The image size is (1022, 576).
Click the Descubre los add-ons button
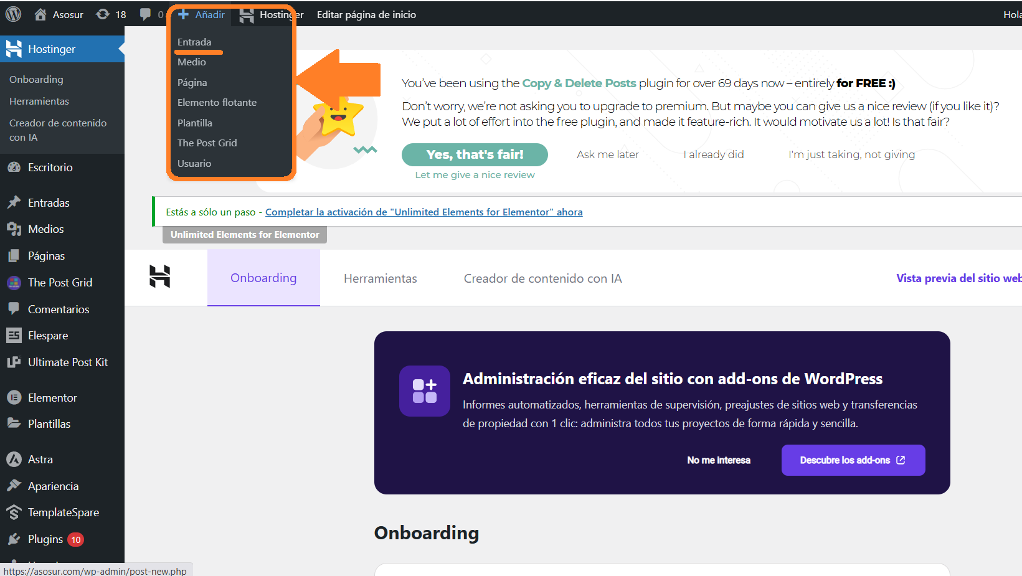[853, 460]
